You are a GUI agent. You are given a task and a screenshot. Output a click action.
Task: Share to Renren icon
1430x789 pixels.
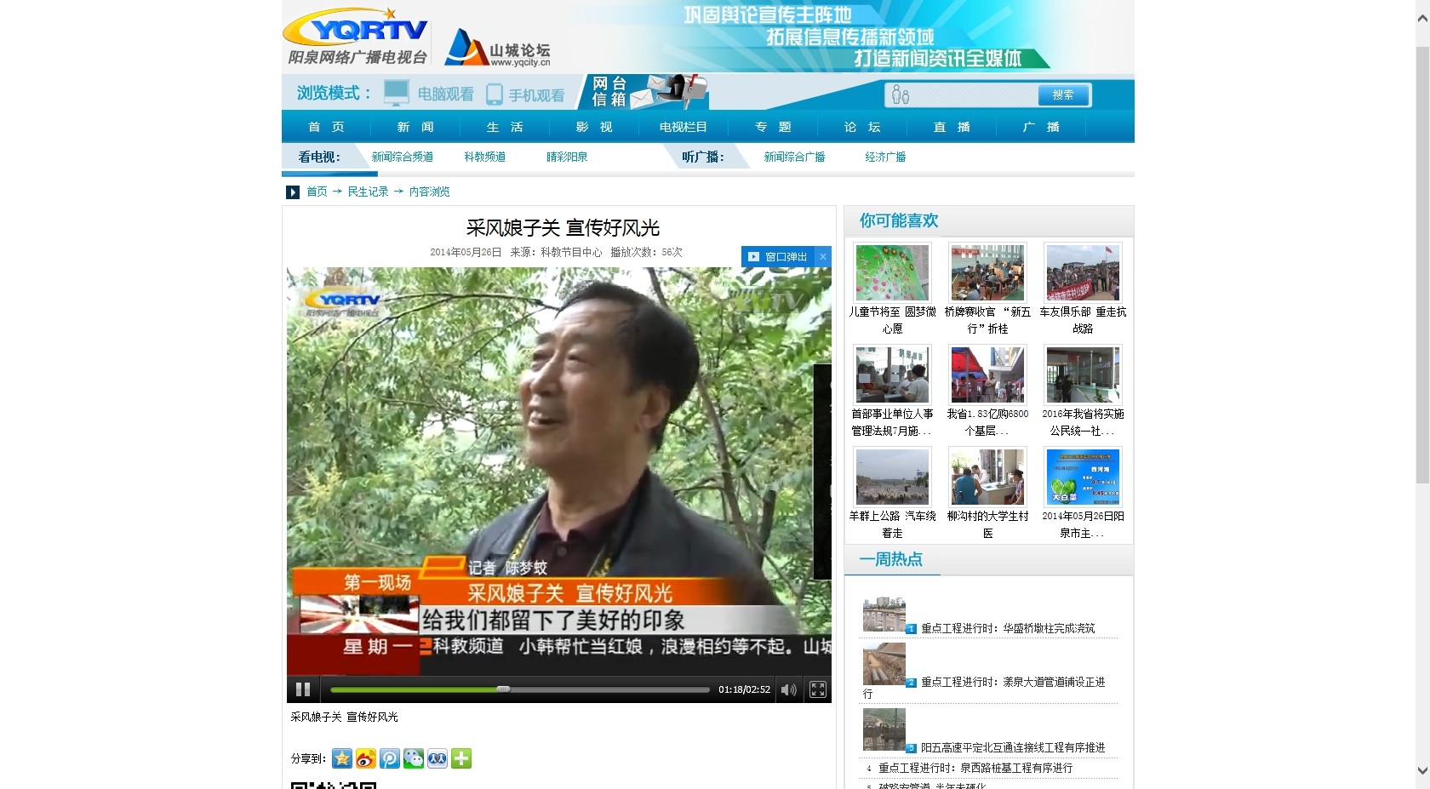pos(438,758)
